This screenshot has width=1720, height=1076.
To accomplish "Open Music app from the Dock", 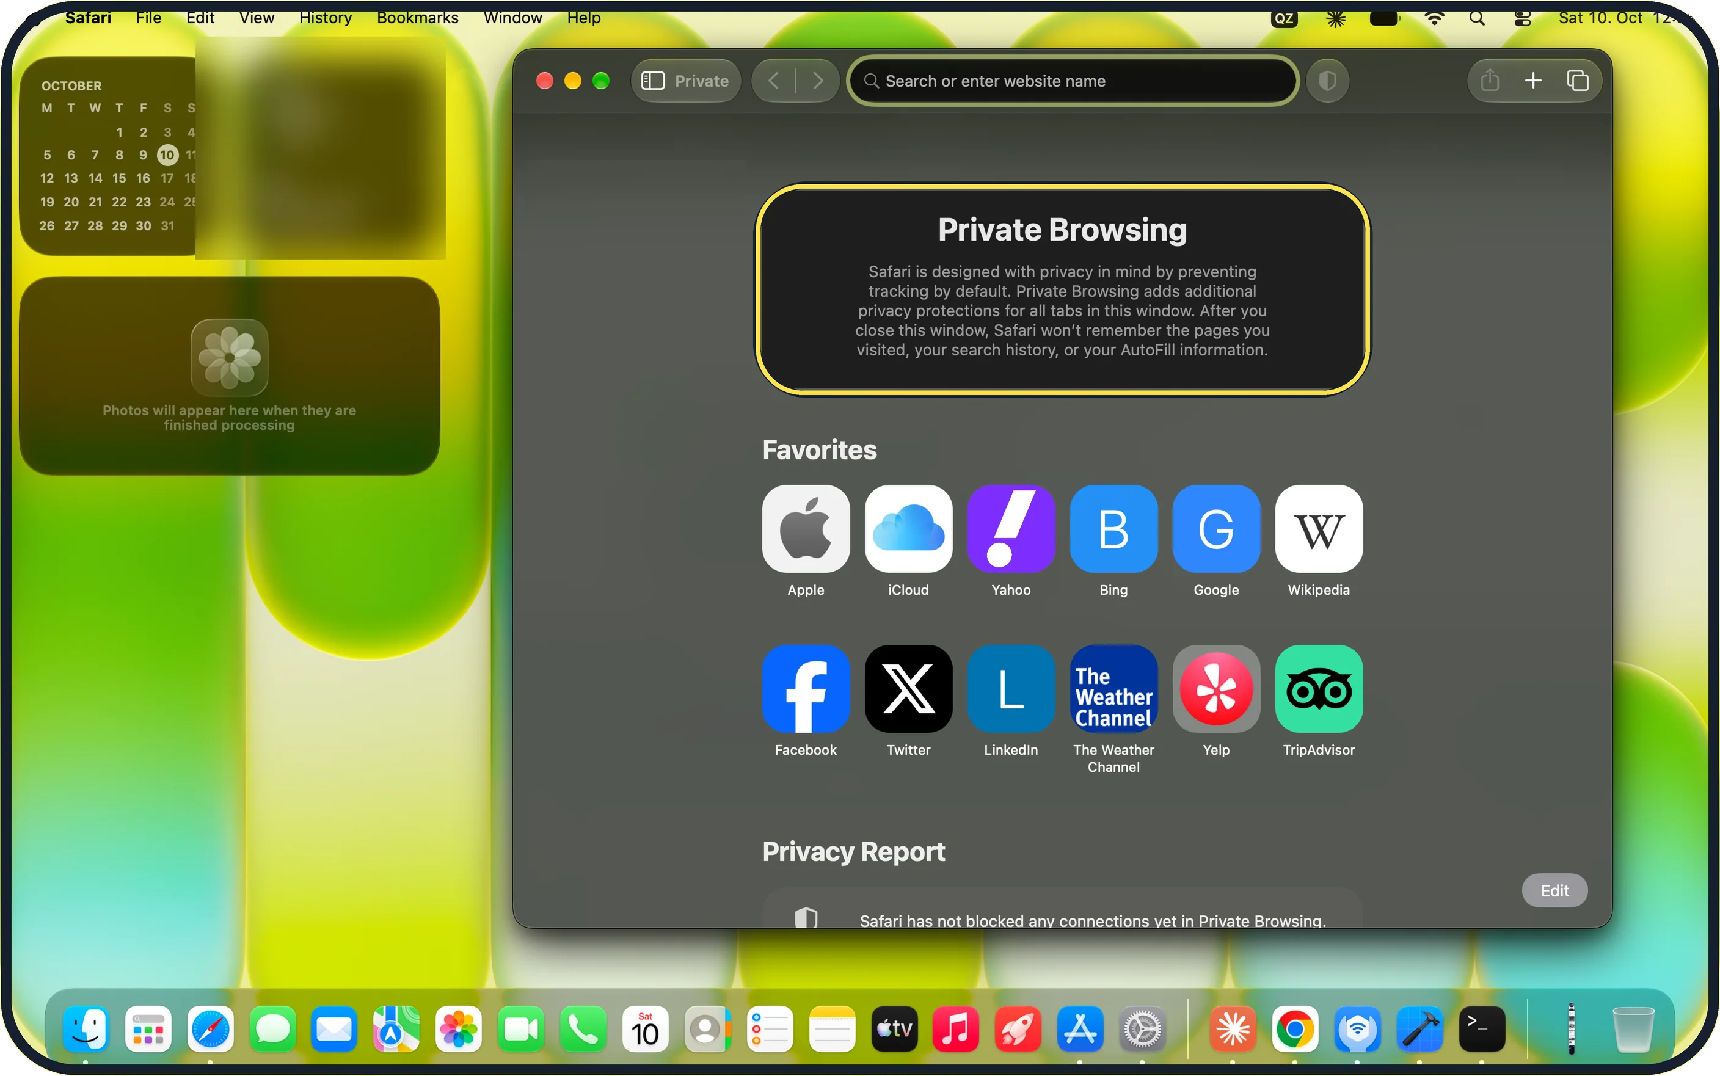I will pyautogui.click(x=955, y=1029).
